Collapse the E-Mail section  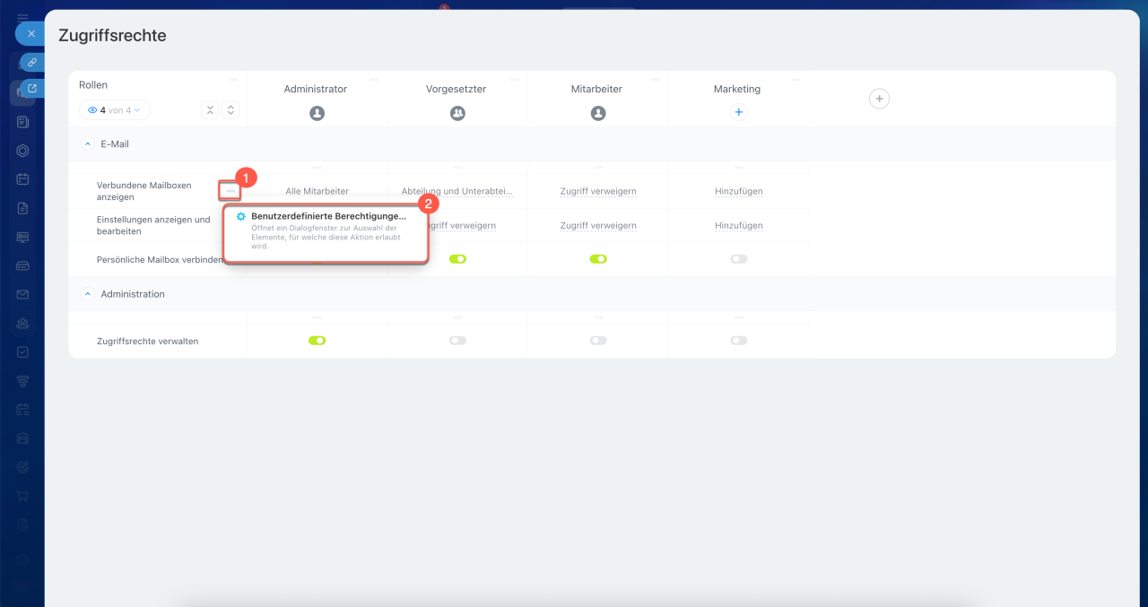[88, 143]
